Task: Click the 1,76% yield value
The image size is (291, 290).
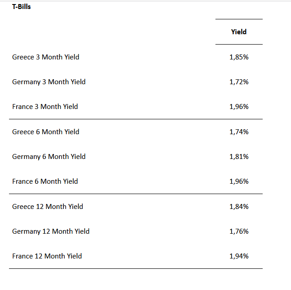Action: point(239,231)
